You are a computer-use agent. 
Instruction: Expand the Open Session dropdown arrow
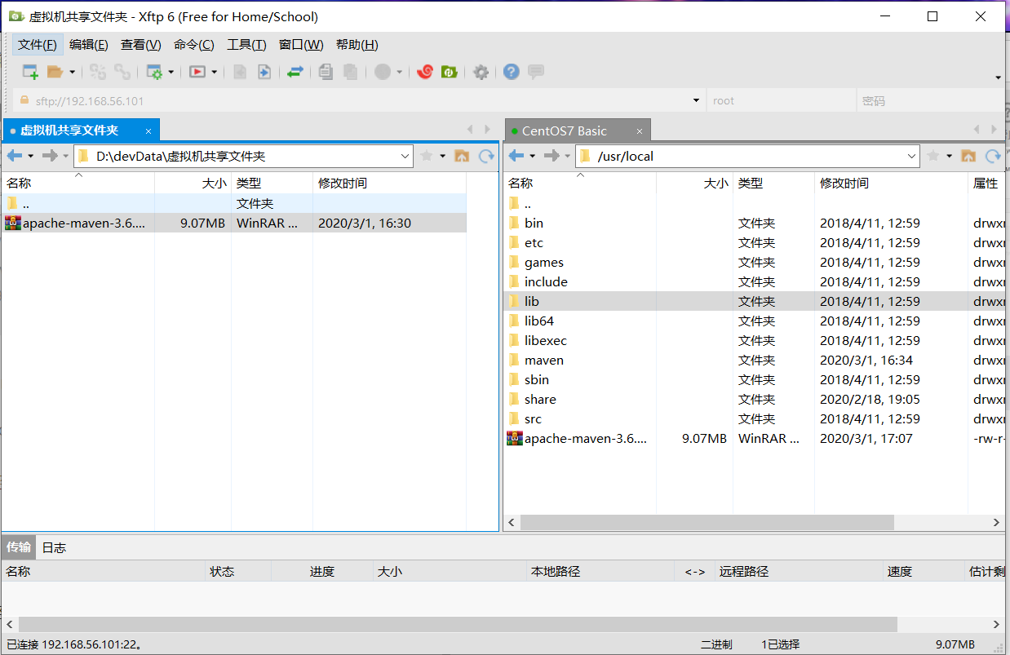point(72,72)
